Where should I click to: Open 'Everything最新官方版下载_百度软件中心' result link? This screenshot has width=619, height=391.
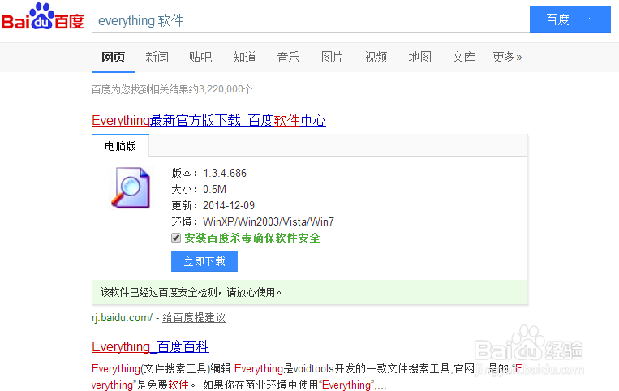[208, 120]
